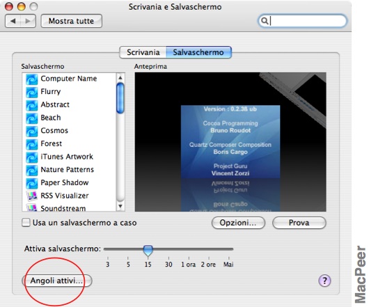Switch to the Scrivania tab
Viewport: 369px width, 307px height.
point(143,52)
